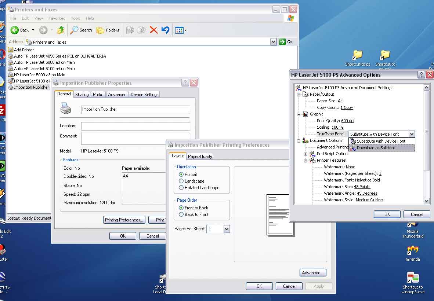434x301 pixels.
Task: Select Auto HP LaserJet 5100 a4 on Main
Action: [x=44, y=69]
